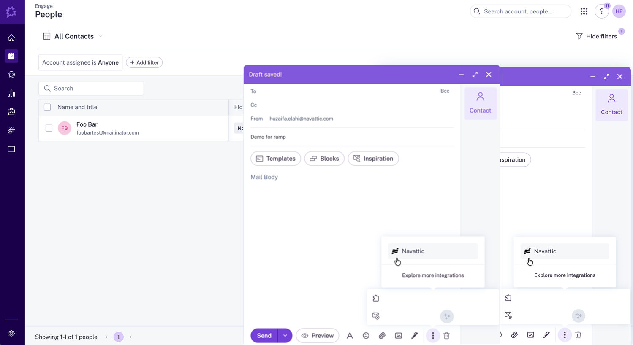Click the emoji smiley icon in toolbar
Viewport: 633px width, 345px height.
[366, 336]
